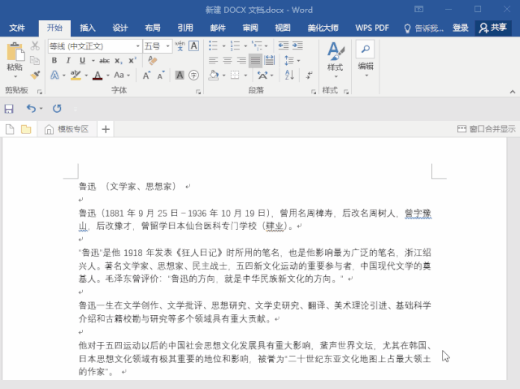This screenshot has height=389, width=520.
Task: Switch to the 布局 tab
Action: (153, 28)
